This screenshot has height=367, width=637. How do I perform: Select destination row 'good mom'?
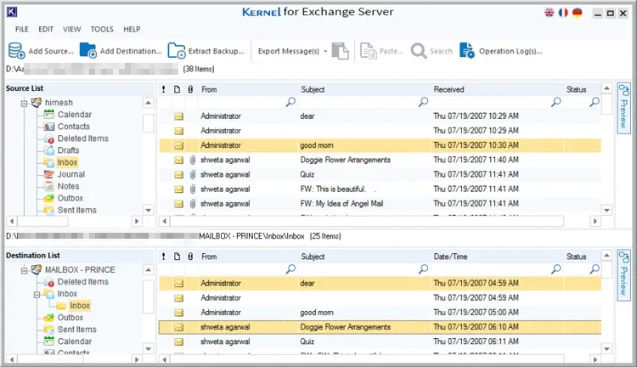pos(380,313)
